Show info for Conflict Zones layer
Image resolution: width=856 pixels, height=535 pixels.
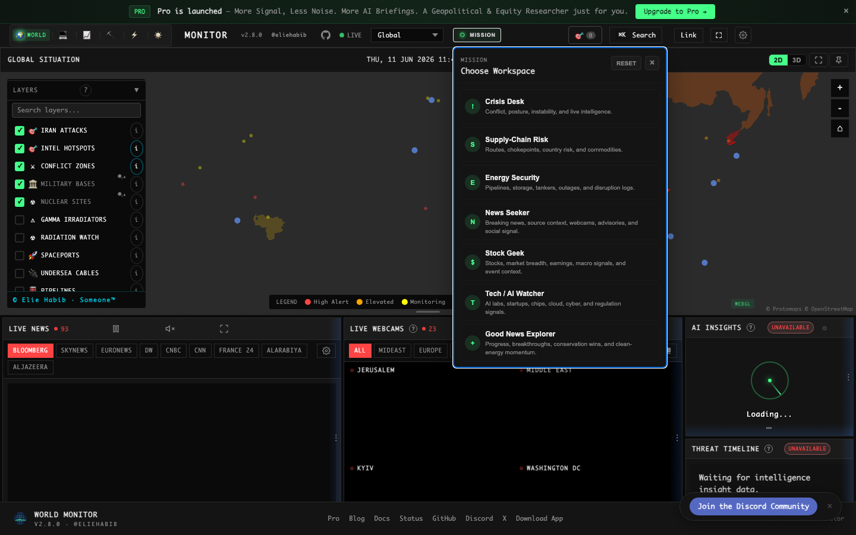pyautogui.click(x=136, y=166)
